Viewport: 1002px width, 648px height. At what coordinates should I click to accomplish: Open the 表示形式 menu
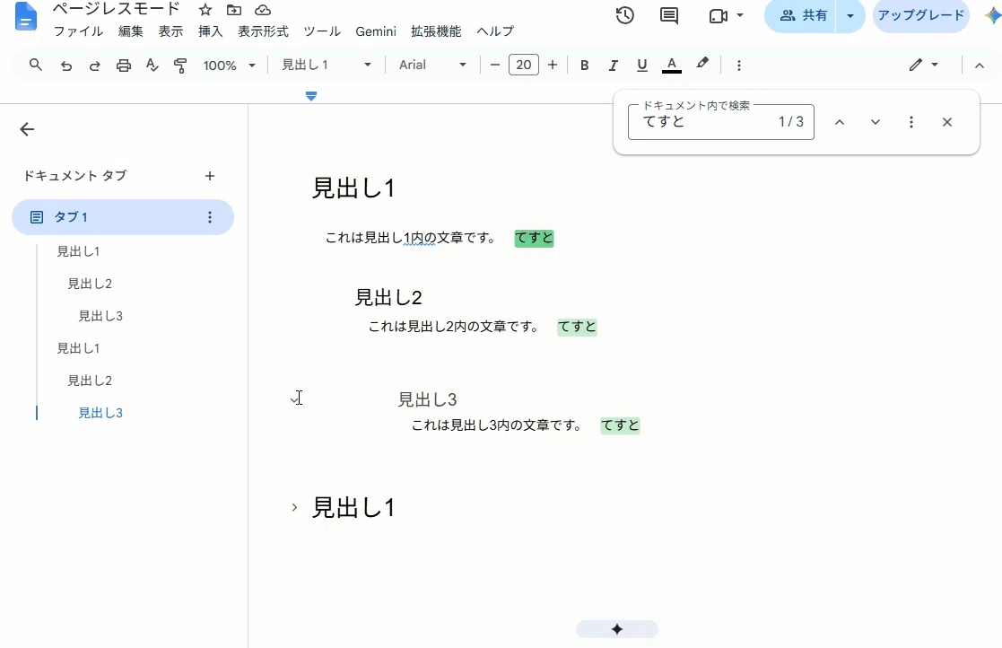(263, 31)
